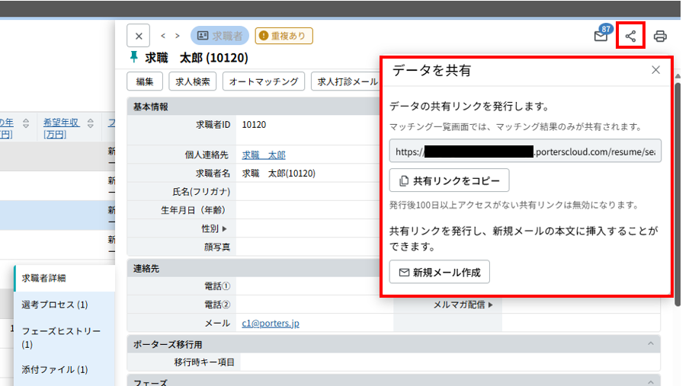Image resolution: width=692 pixels, height=386 pixels.
Task: Select the 添付ファイル (1) tab
Action: [x=55, y=369]
